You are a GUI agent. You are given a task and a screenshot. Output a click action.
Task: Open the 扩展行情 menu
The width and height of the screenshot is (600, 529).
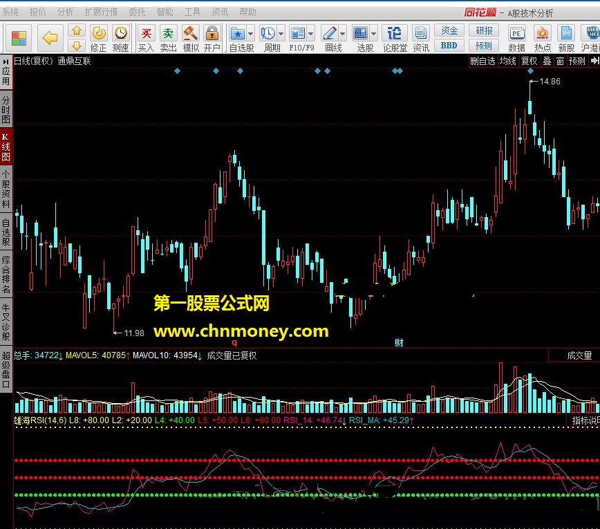tap(101, 12)
